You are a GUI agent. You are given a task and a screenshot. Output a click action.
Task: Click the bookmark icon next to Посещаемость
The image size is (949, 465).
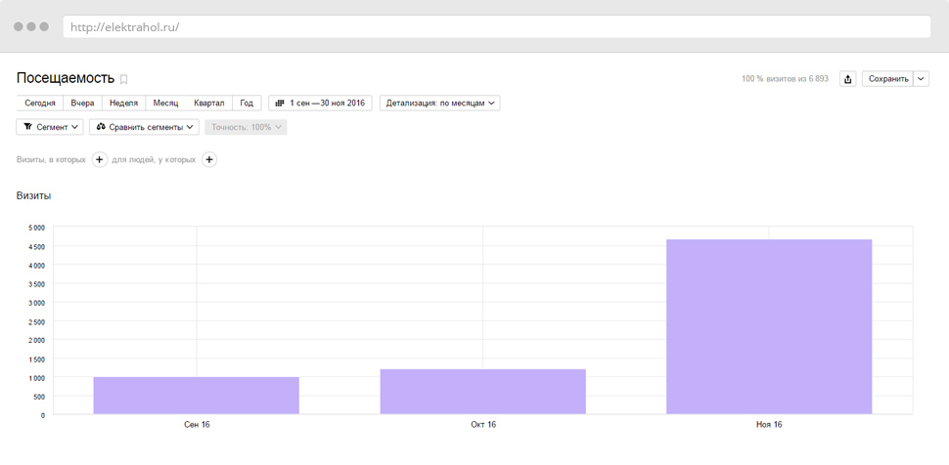123,79
